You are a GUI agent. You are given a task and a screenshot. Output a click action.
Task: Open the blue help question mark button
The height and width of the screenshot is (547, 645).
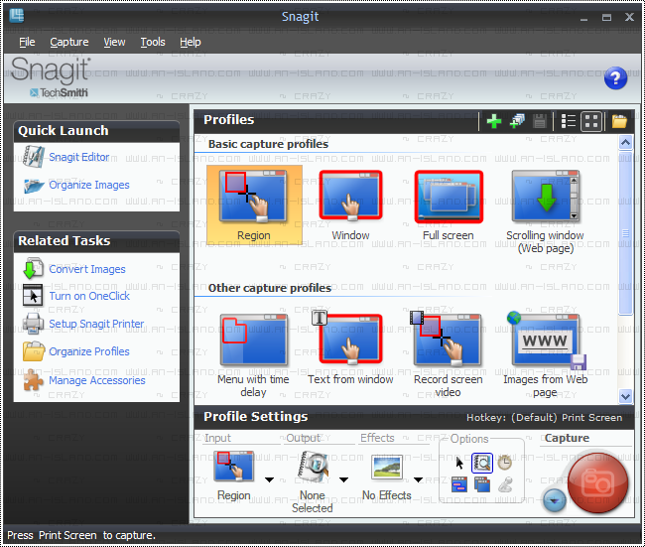click(x=615, y=78)
